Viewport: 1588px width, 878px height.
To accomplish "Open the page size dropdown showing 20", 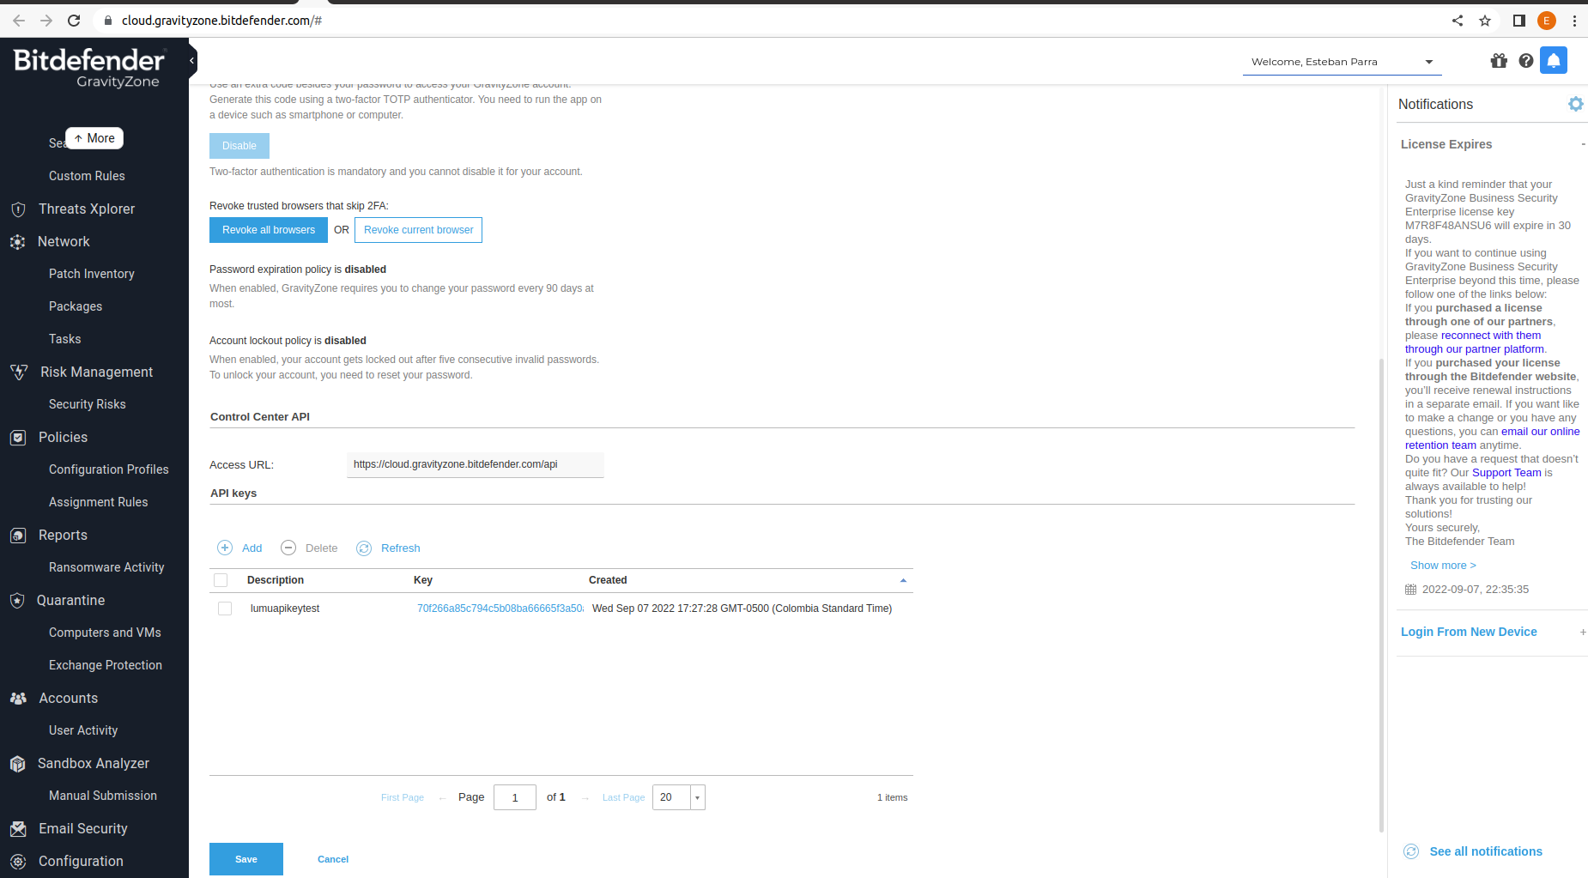I will pos(697,797).
